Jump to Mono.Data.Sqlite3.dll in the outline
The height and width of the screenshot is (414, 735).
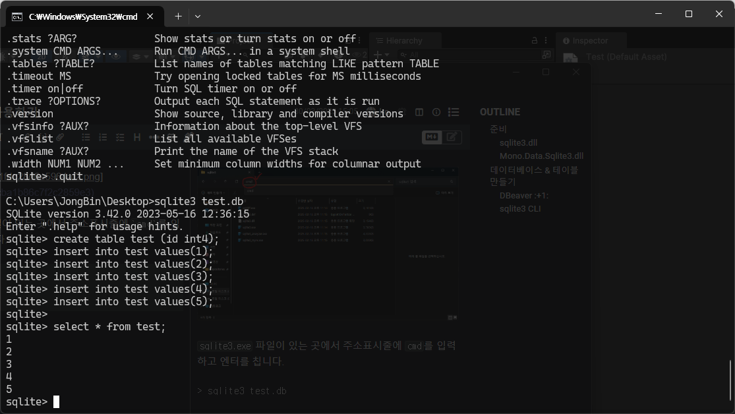pyautogui.click(x=541, y=156)
